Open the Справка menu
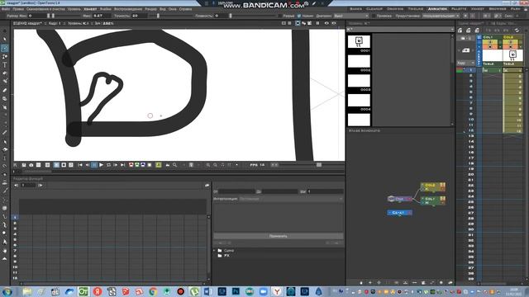This screenshot has height=297, width=529. (x=185, y=9)
